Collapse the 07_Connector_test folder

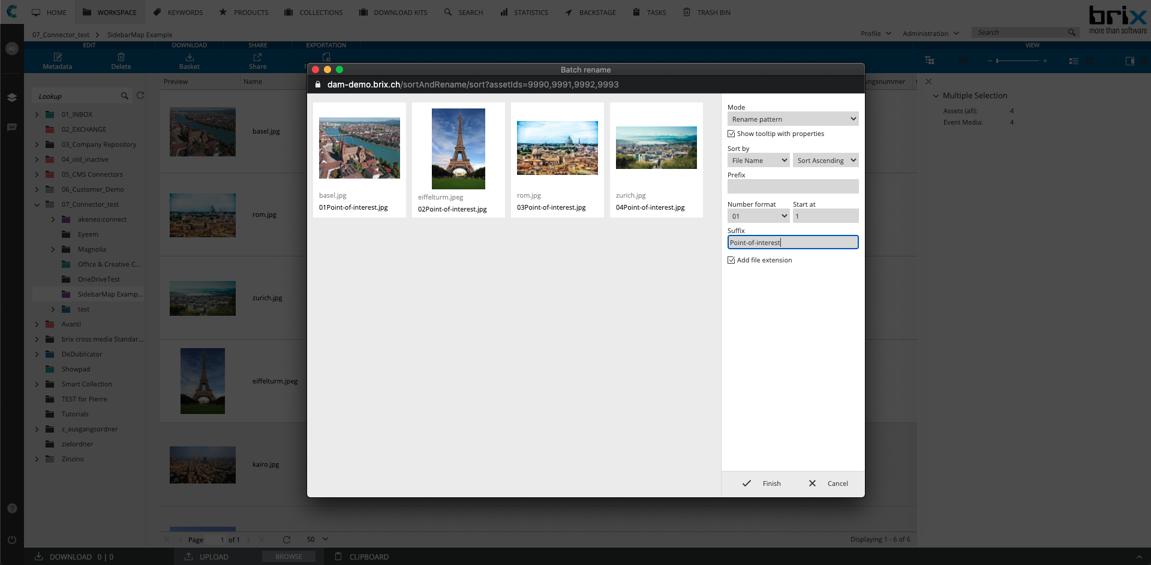(x=37, y=204)
